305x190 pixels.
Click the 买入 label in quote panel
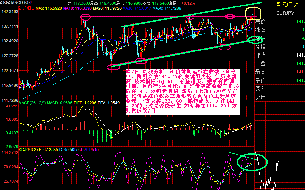pos(261,89)
